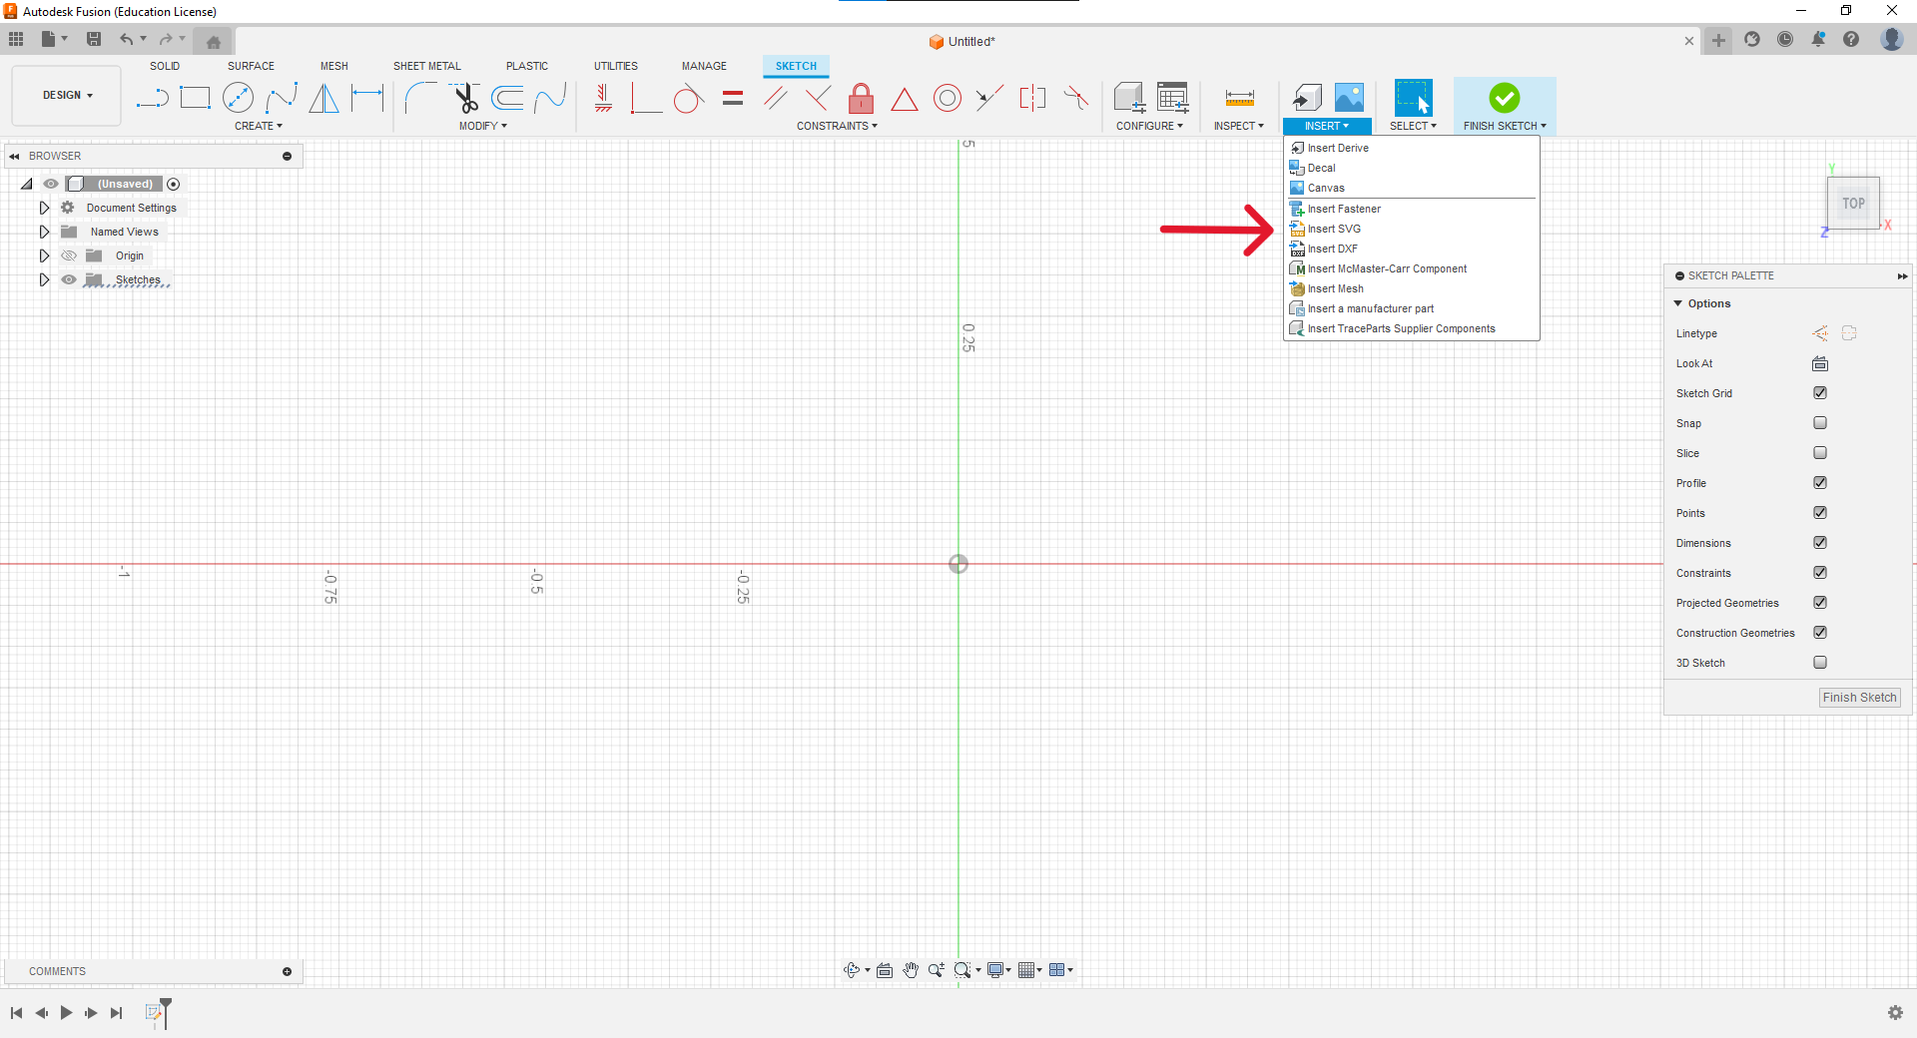Apply the Equal constraint
Screen dimensions: 1917x1038
(733, 98)
